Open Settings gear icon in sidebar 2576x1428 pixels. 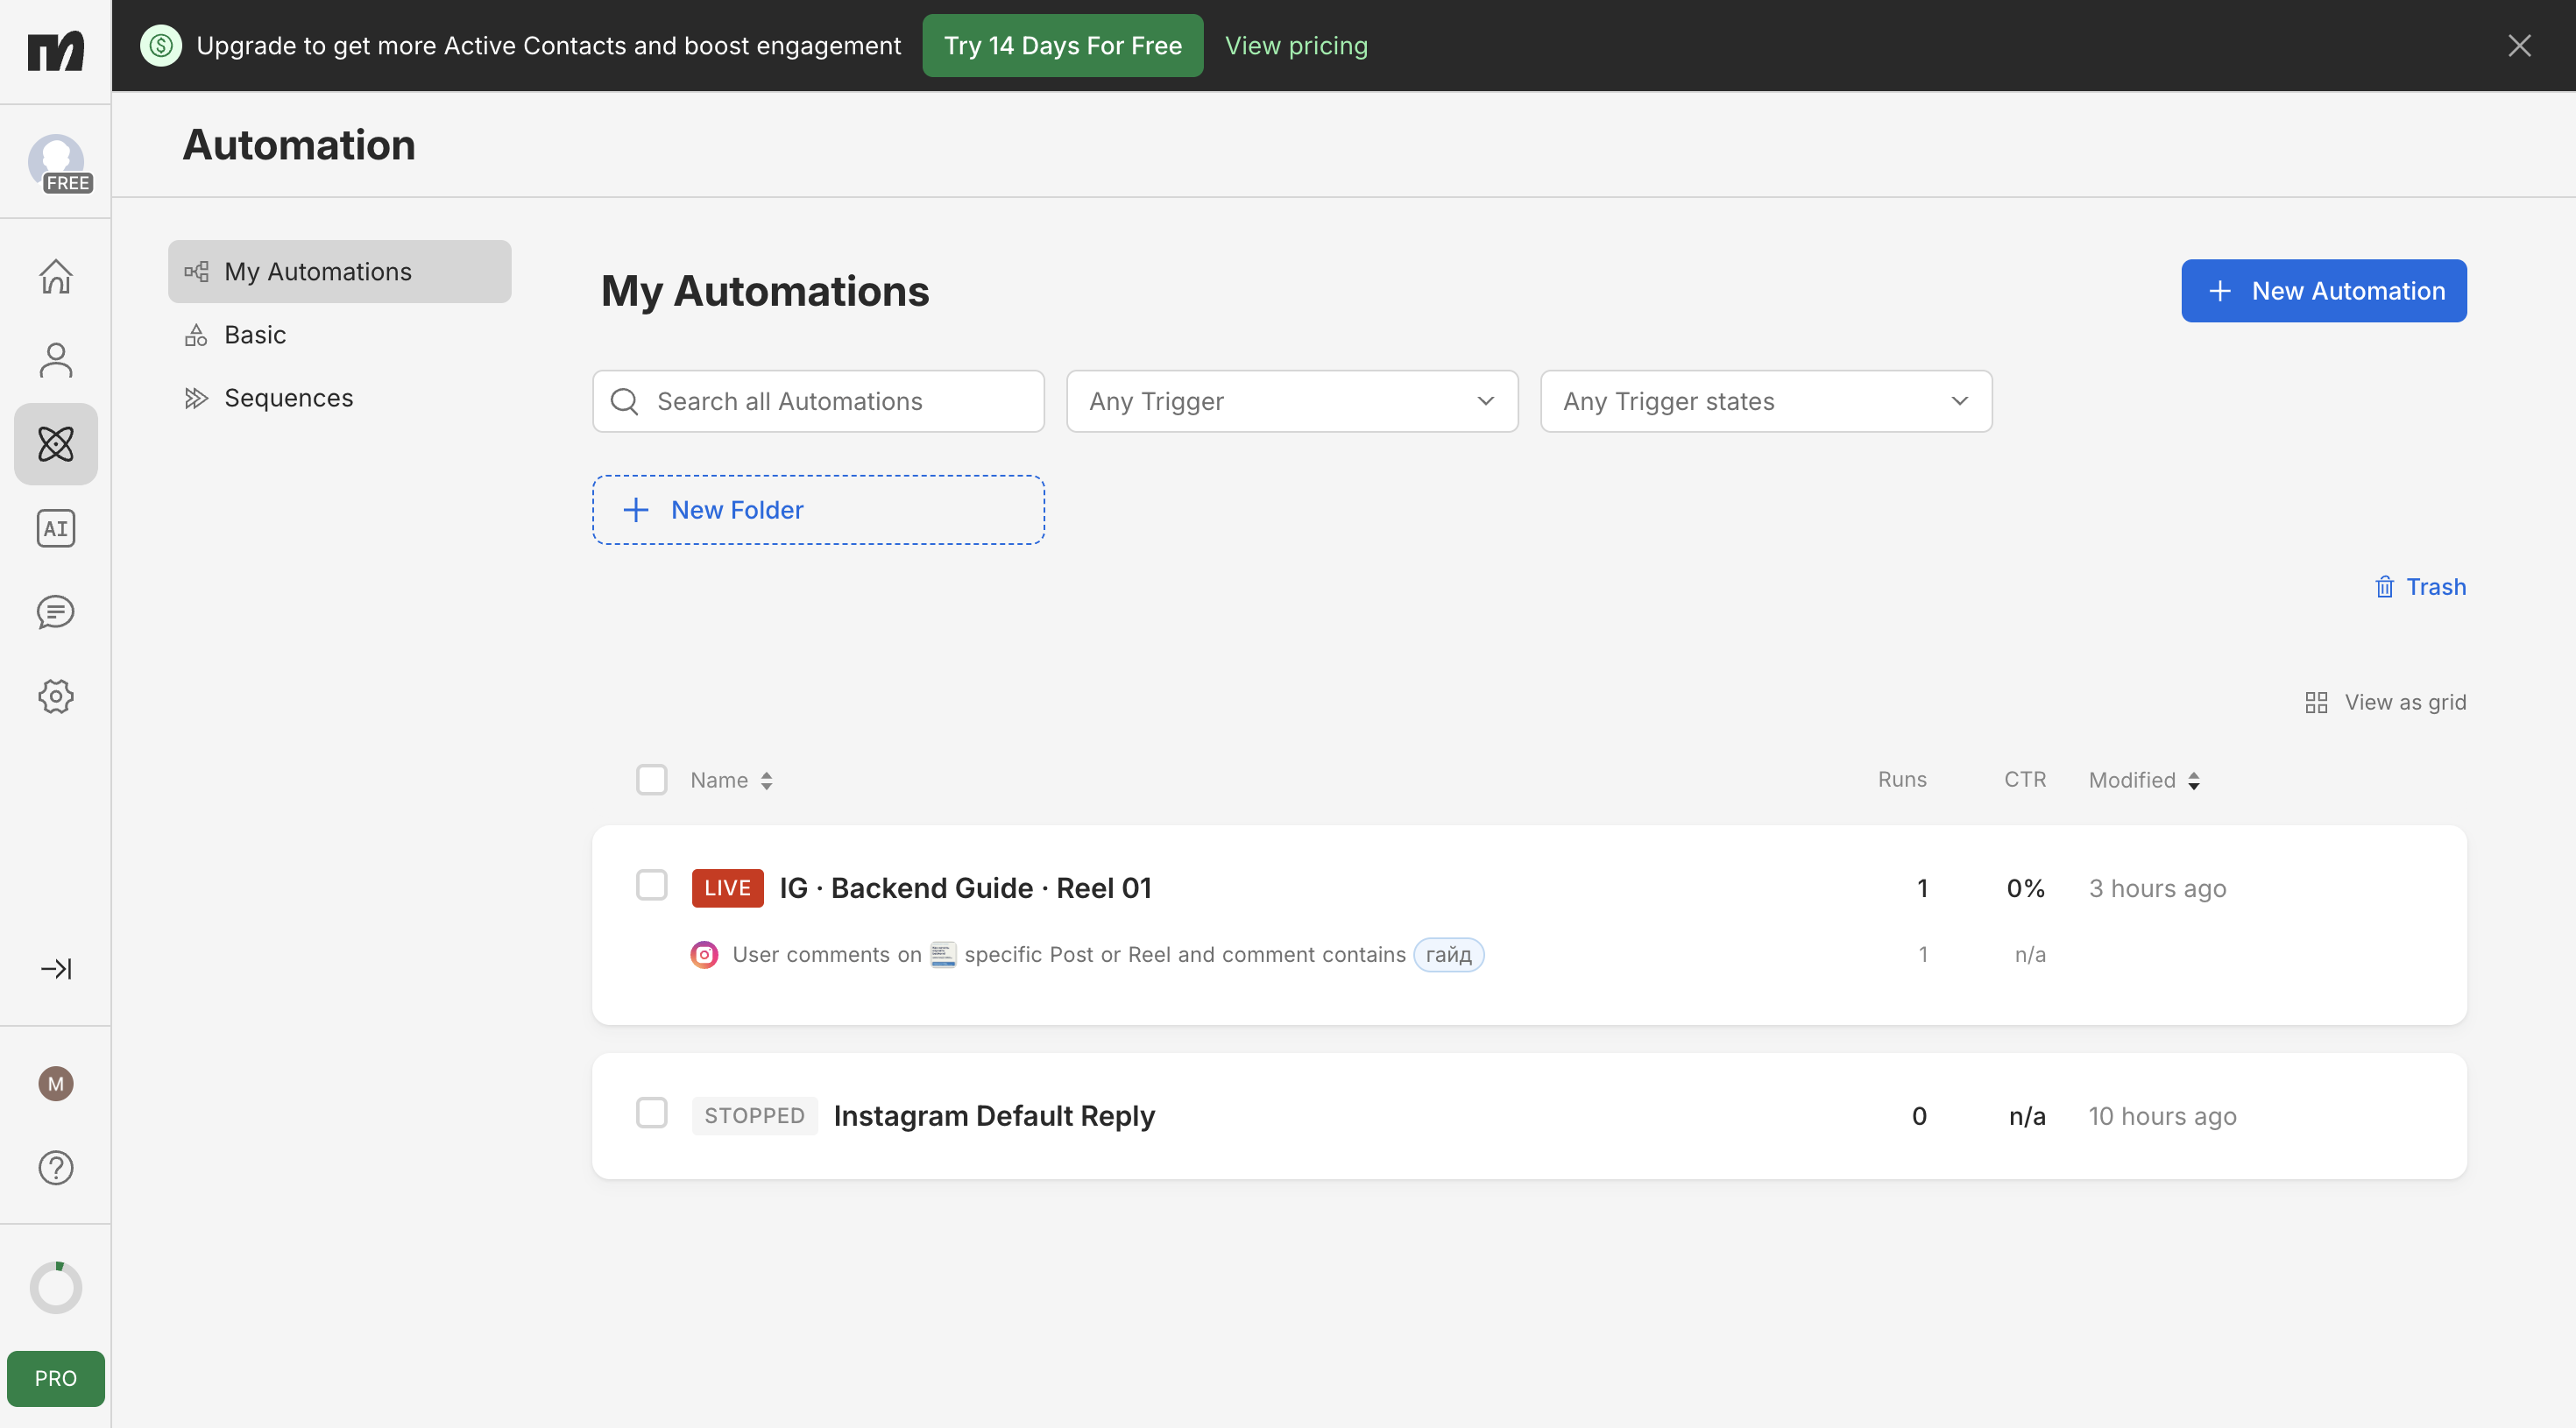(56, 696)
